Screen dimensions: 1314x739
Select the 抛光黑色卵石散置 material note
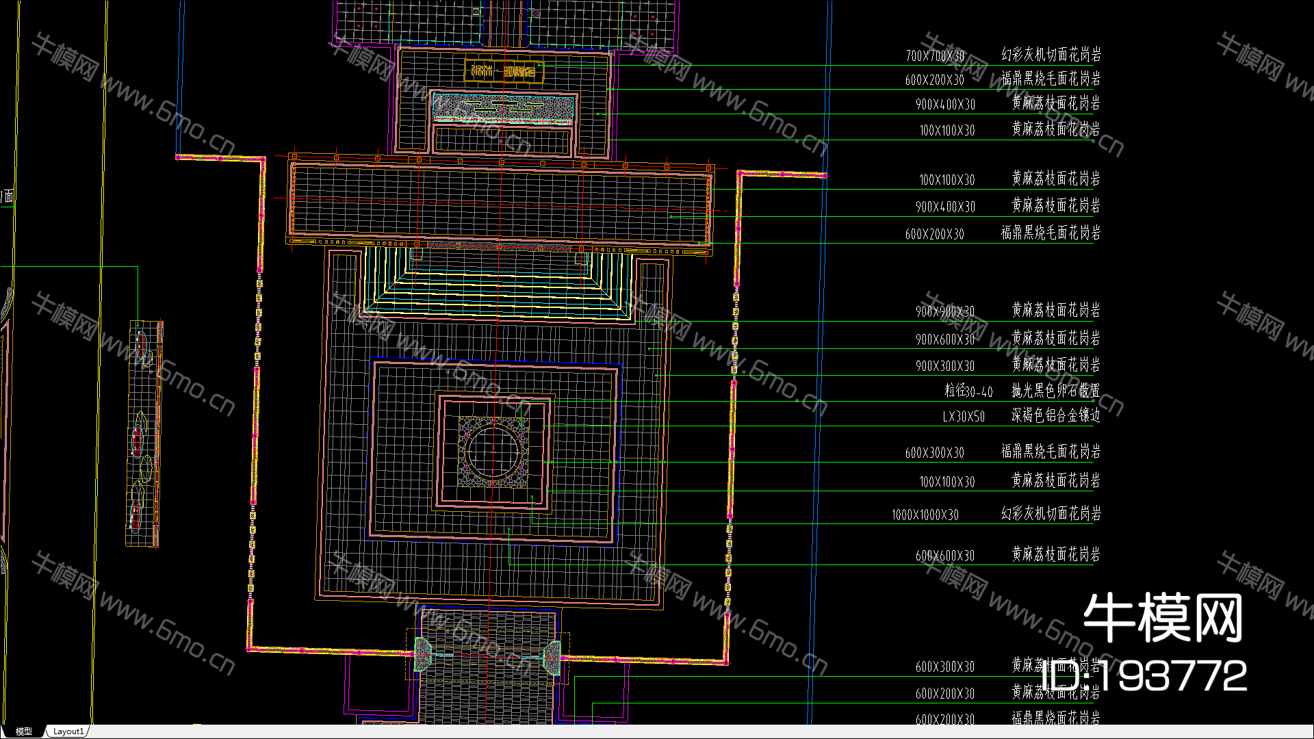pyautogui.click(x=1055, y=391)
